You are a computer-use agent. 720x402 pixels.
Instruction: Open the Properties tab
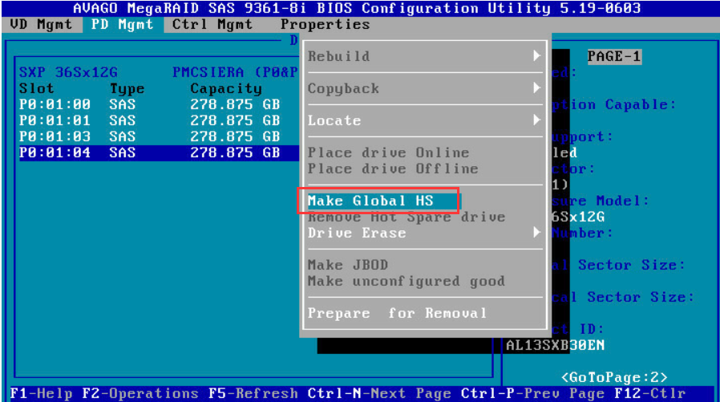pyautogui.click(x=325, y=24)
